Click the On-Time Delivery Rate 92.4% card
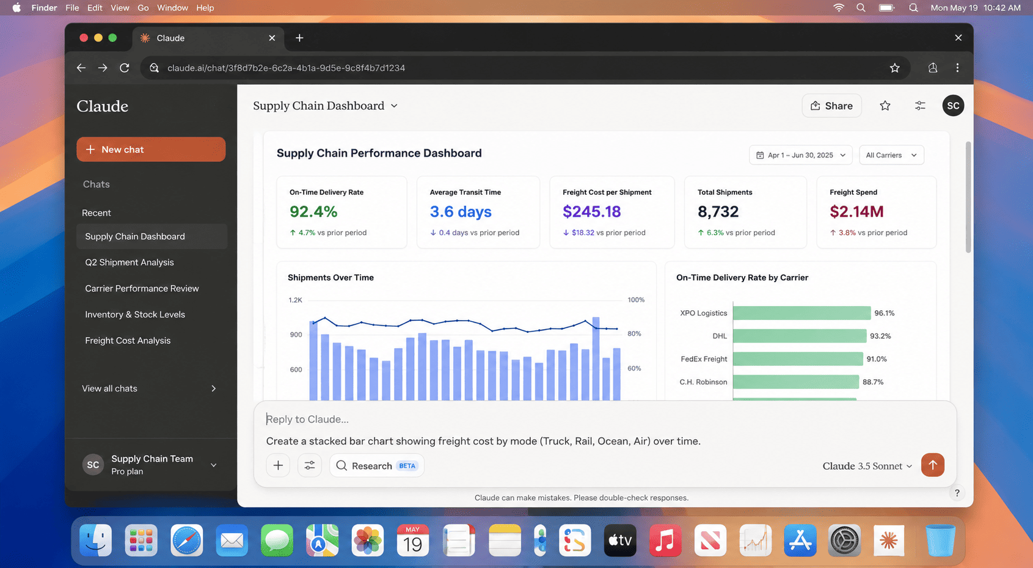 click(x=341, y=213)
